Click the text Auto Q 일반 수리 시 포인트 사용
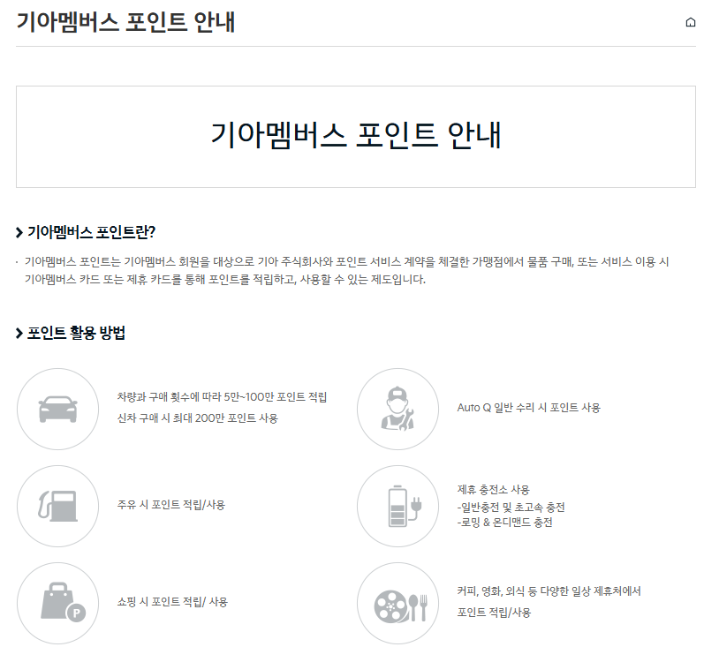This screenshot has width=704, height=647. point(528,408)
